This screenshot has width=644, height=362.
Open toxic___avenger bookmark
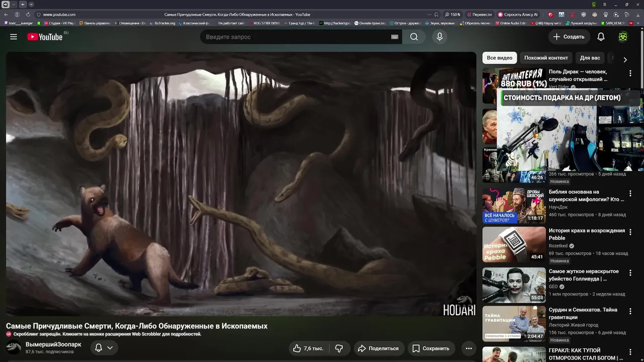point(19,23)
